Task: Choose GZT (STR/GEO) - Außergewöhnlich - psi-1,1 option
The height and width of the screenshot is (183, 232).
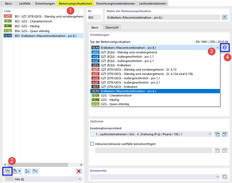Action: tap(155, 78)
